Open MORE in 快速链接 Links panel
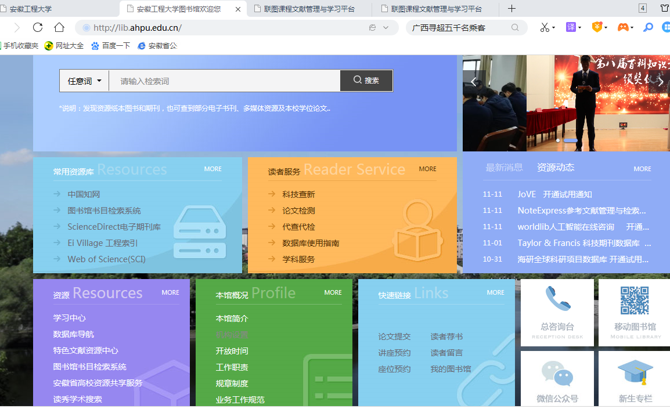 (496, 292)
